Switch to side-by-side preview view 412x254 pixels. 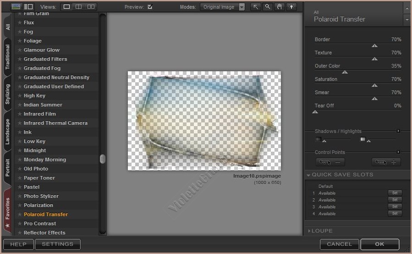[x=91, y=7]
